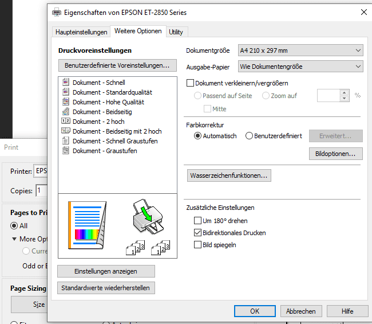The width and height of the screenshot is (372, 324).
Task: Select preset text Dokument - 2 hoch
Action: (98, 122)
